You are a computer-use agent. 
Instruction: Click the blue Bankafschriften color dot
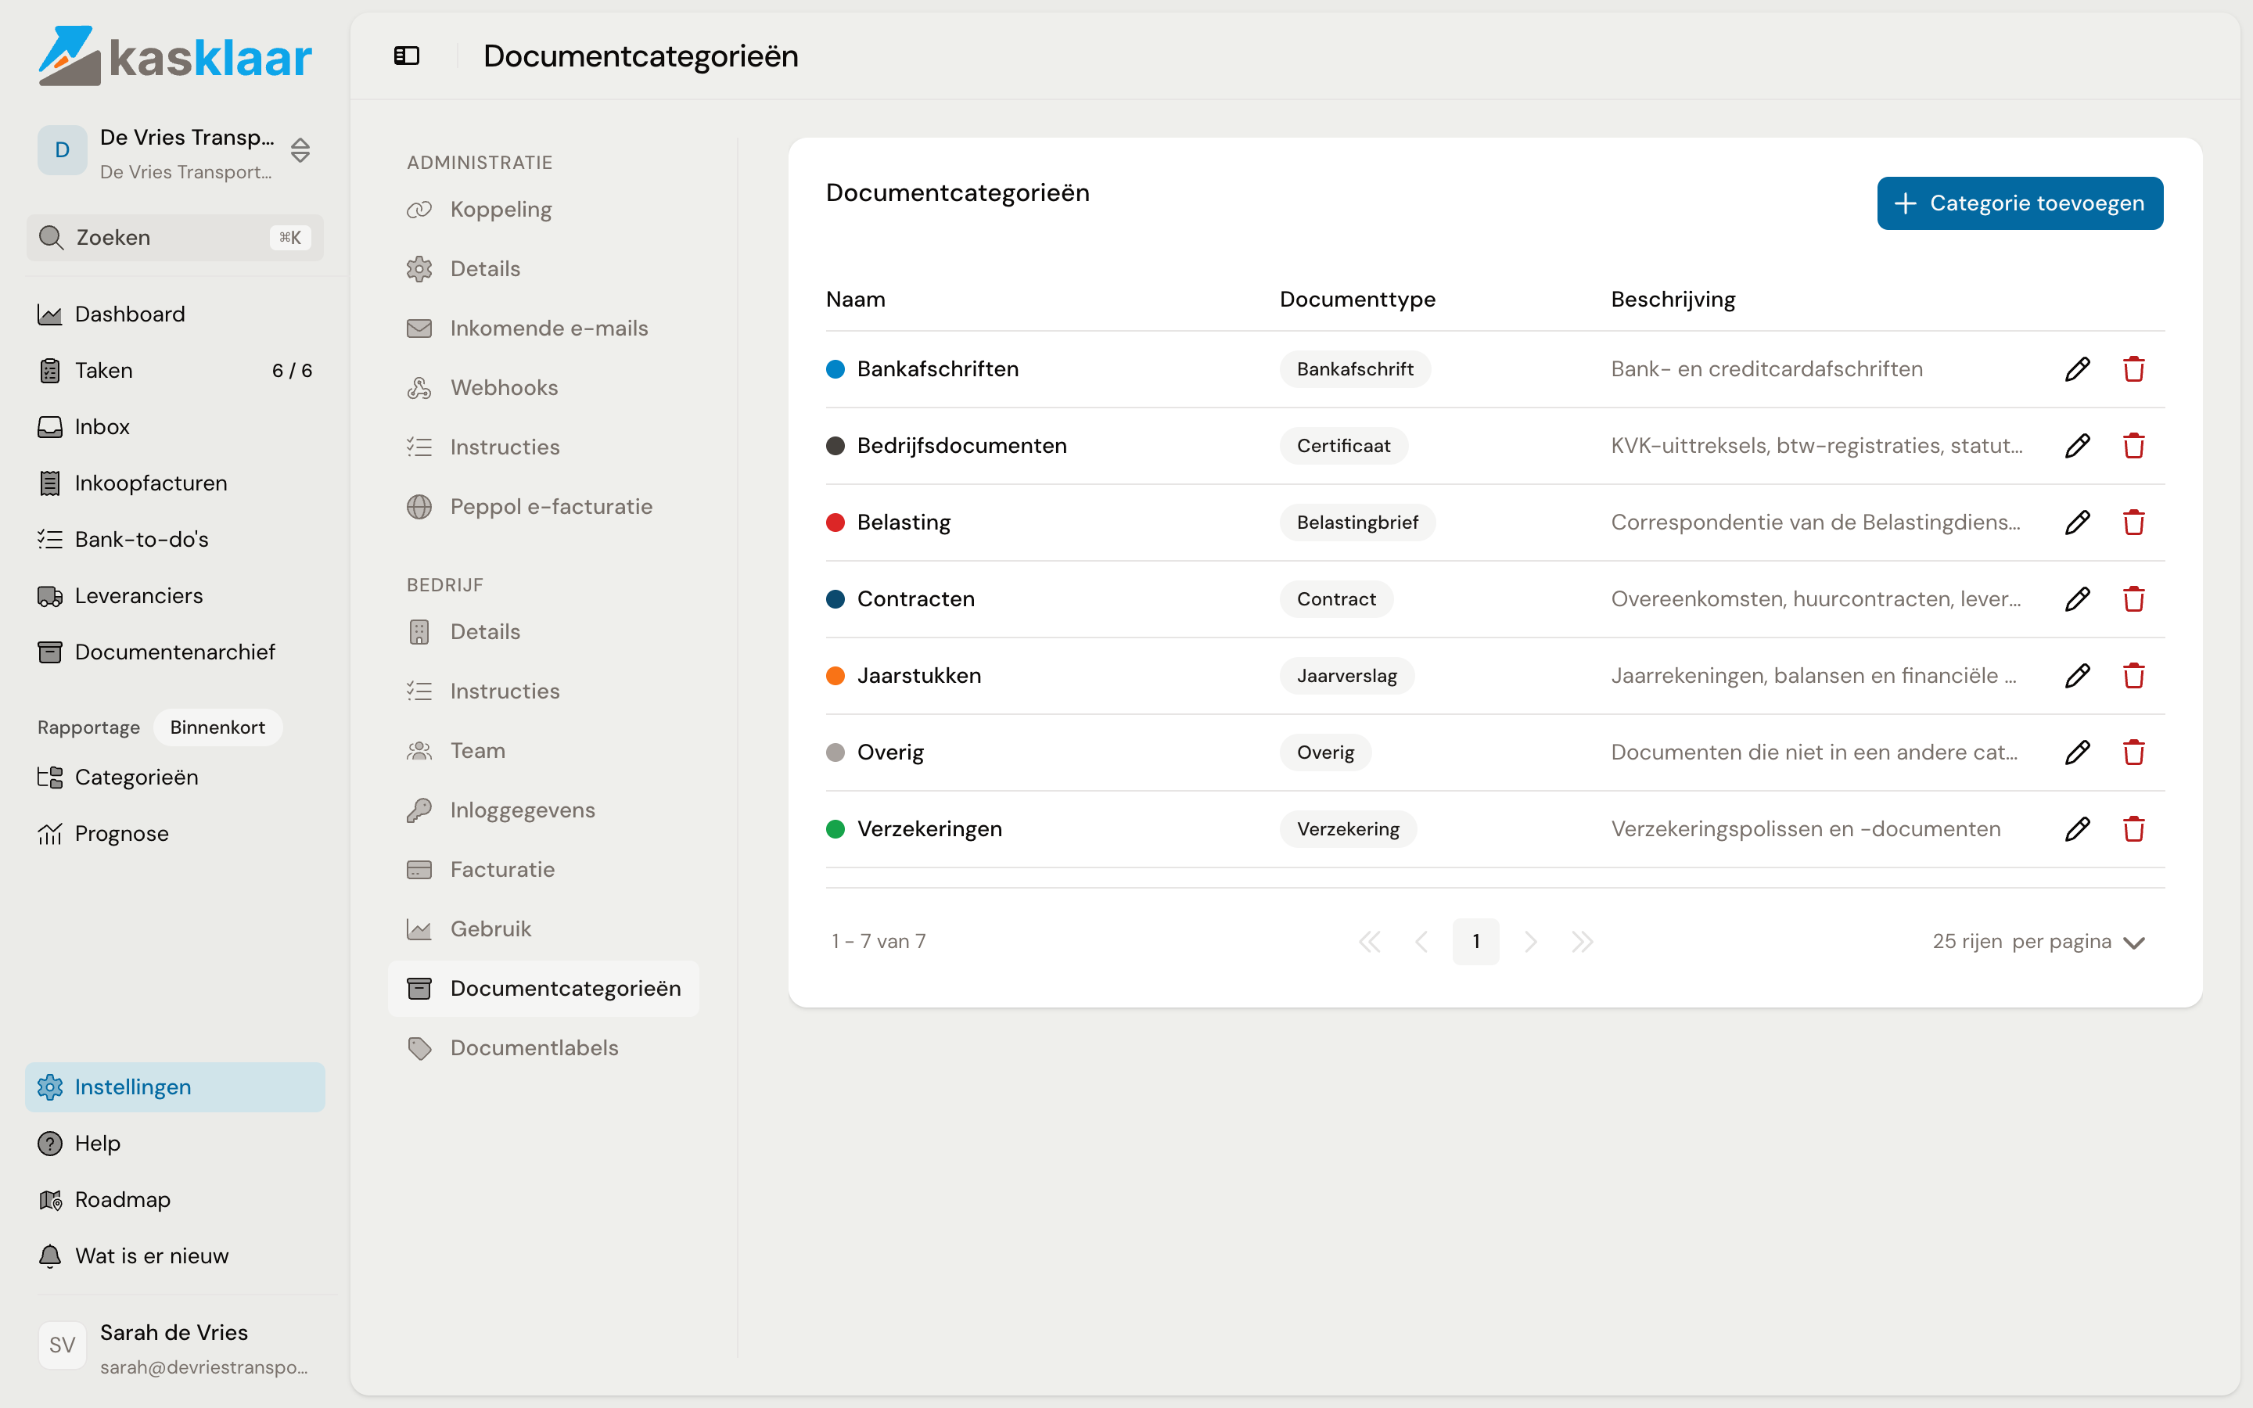(835, 368)
